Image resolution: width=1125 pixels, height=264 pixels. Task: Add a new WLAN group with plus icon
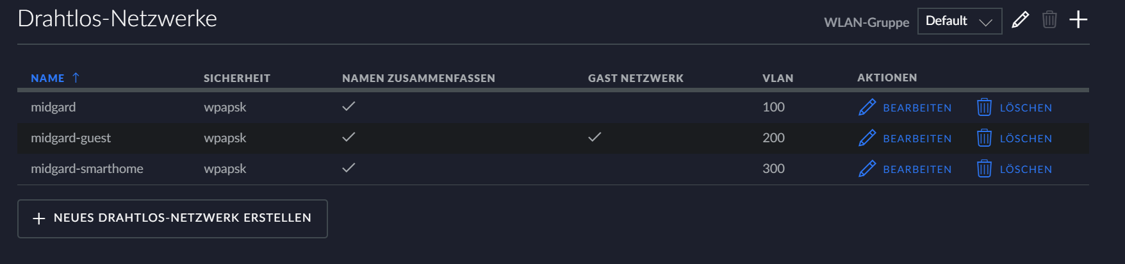[x=1078, y=20]
